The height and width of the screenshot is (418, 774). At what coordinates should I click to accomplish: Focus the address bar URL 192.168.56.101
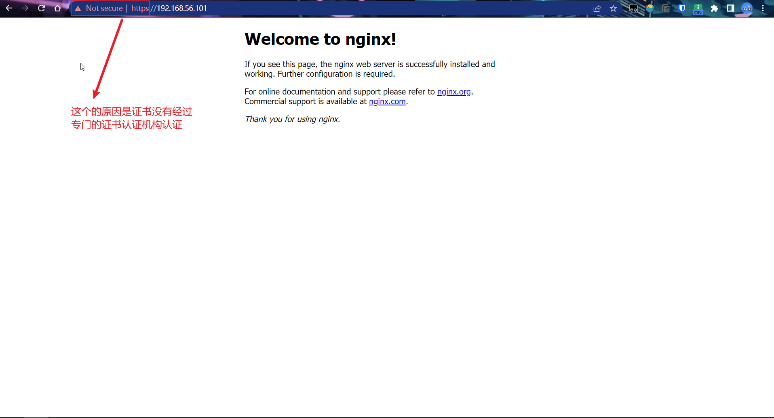(182, 8)
